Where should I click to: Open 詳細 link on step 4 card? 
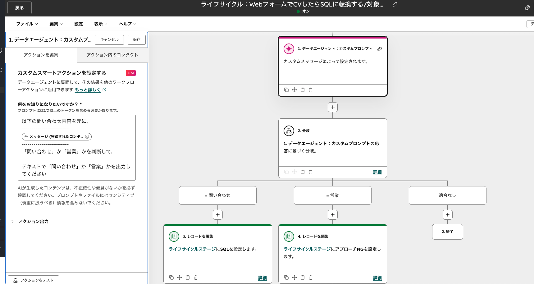click(x=377, y=278)
